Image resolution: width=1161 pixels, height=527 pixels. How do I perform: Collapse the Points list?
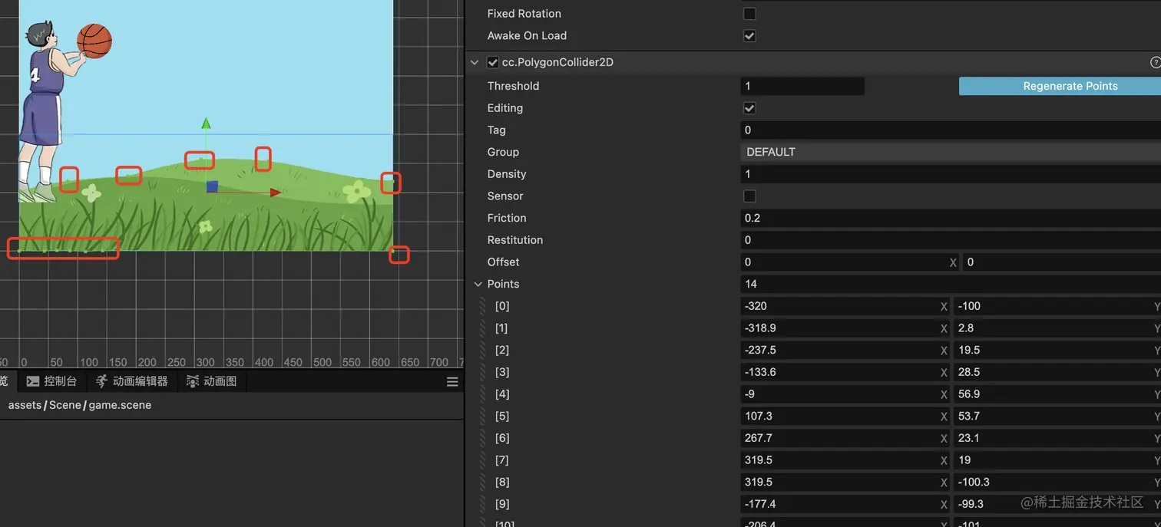pyautogui.click(x=478, y=284)
